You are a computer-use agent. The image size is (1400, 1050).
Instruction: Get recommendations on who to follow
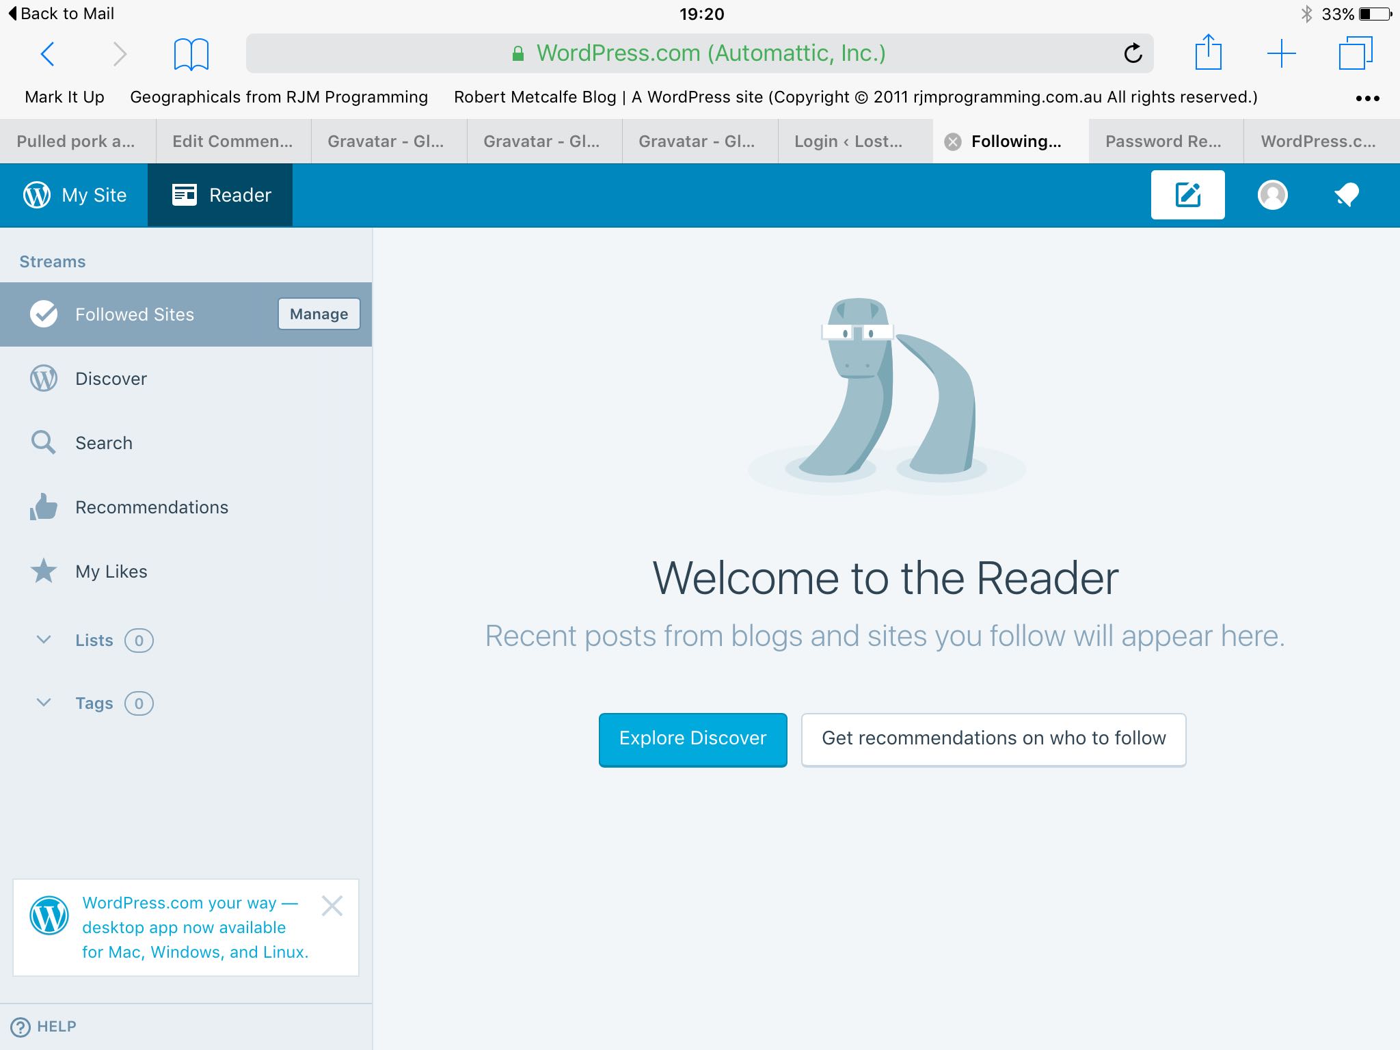[x=993, y=740]
